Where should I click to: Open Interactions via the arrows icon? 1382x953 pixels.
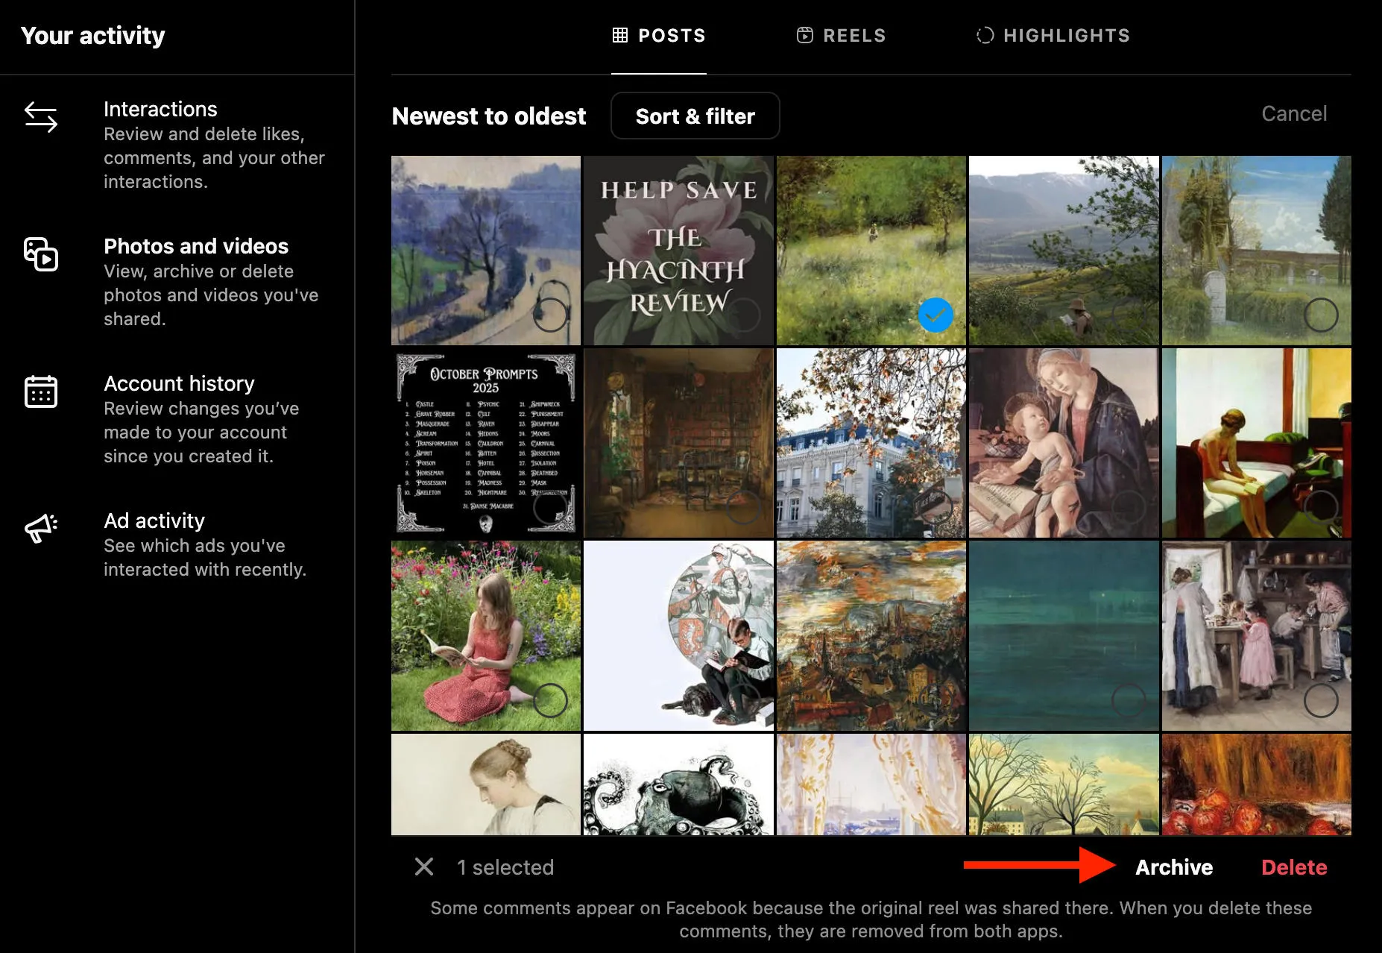click(x=41, y=117)
